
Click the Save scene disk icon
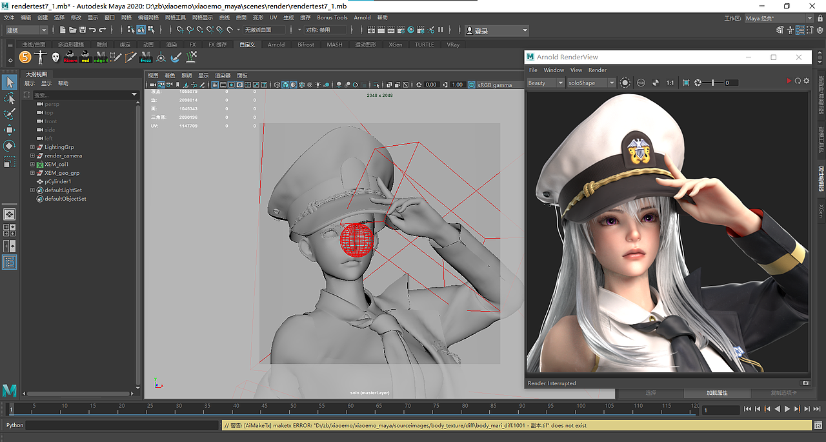coord(82,30)
